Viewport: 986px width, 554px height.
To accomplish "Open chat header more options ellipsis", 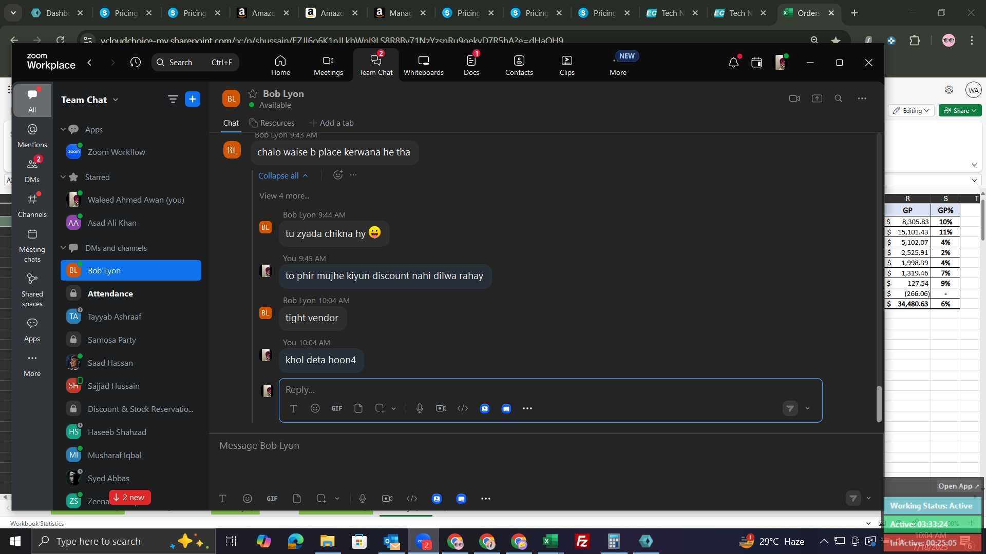I will pyautogui.click(x=862, y=98).
